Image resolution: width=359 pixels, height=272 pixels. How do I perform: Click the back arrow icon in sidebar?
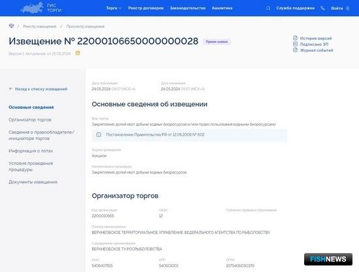pyautogui.click(x=10, y=89)
